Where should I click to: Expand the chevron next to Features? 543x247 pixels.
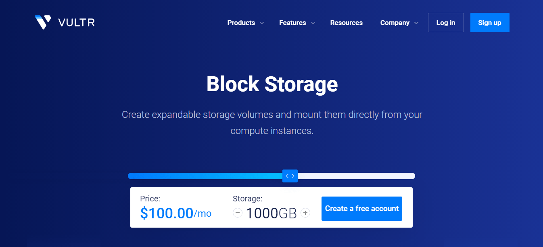313,23
